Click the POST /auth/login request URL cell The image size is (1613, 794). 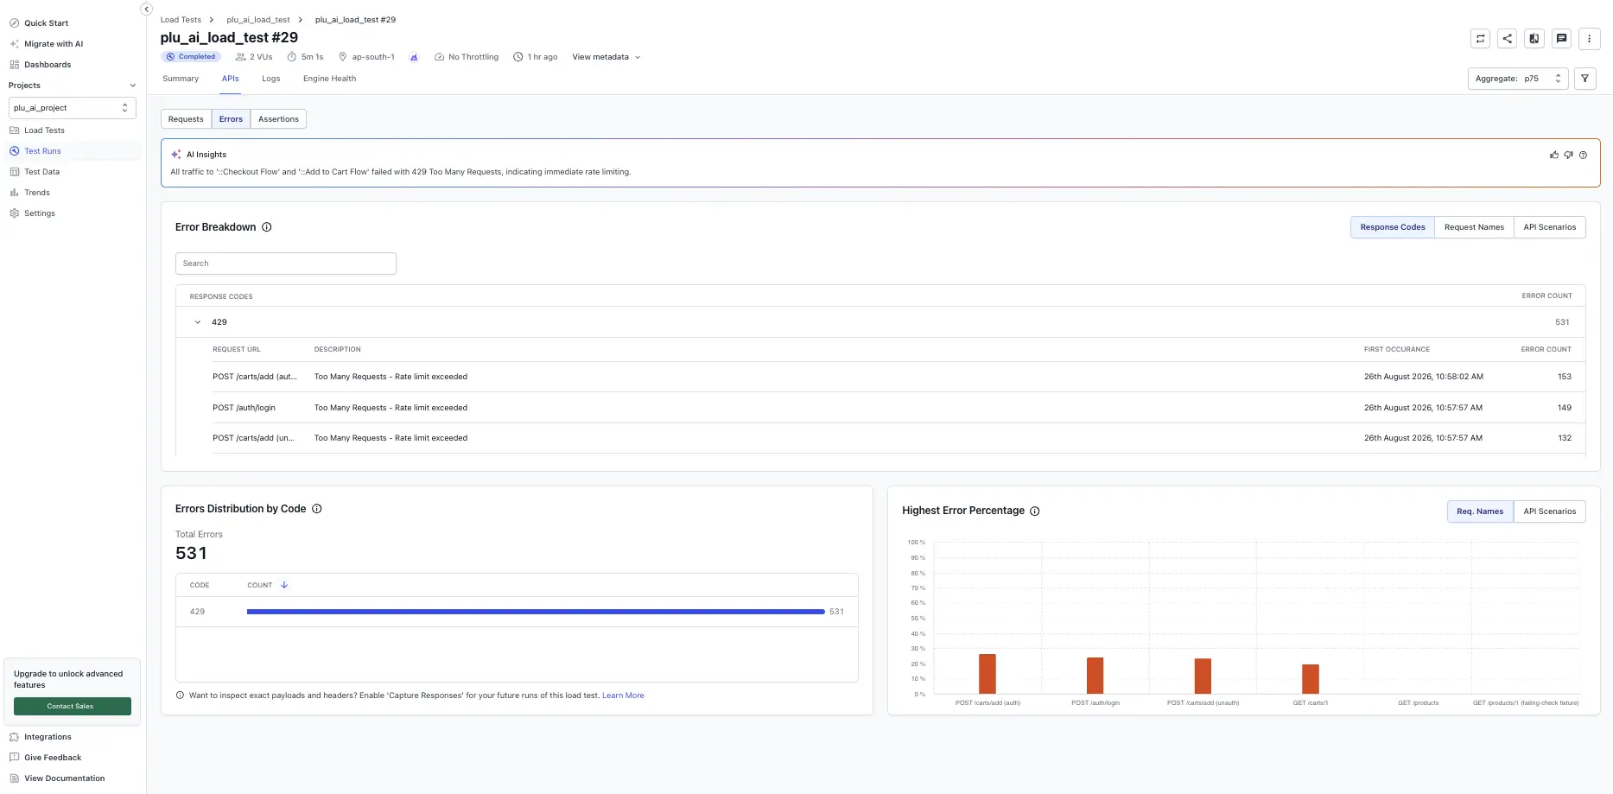[244, 408]
